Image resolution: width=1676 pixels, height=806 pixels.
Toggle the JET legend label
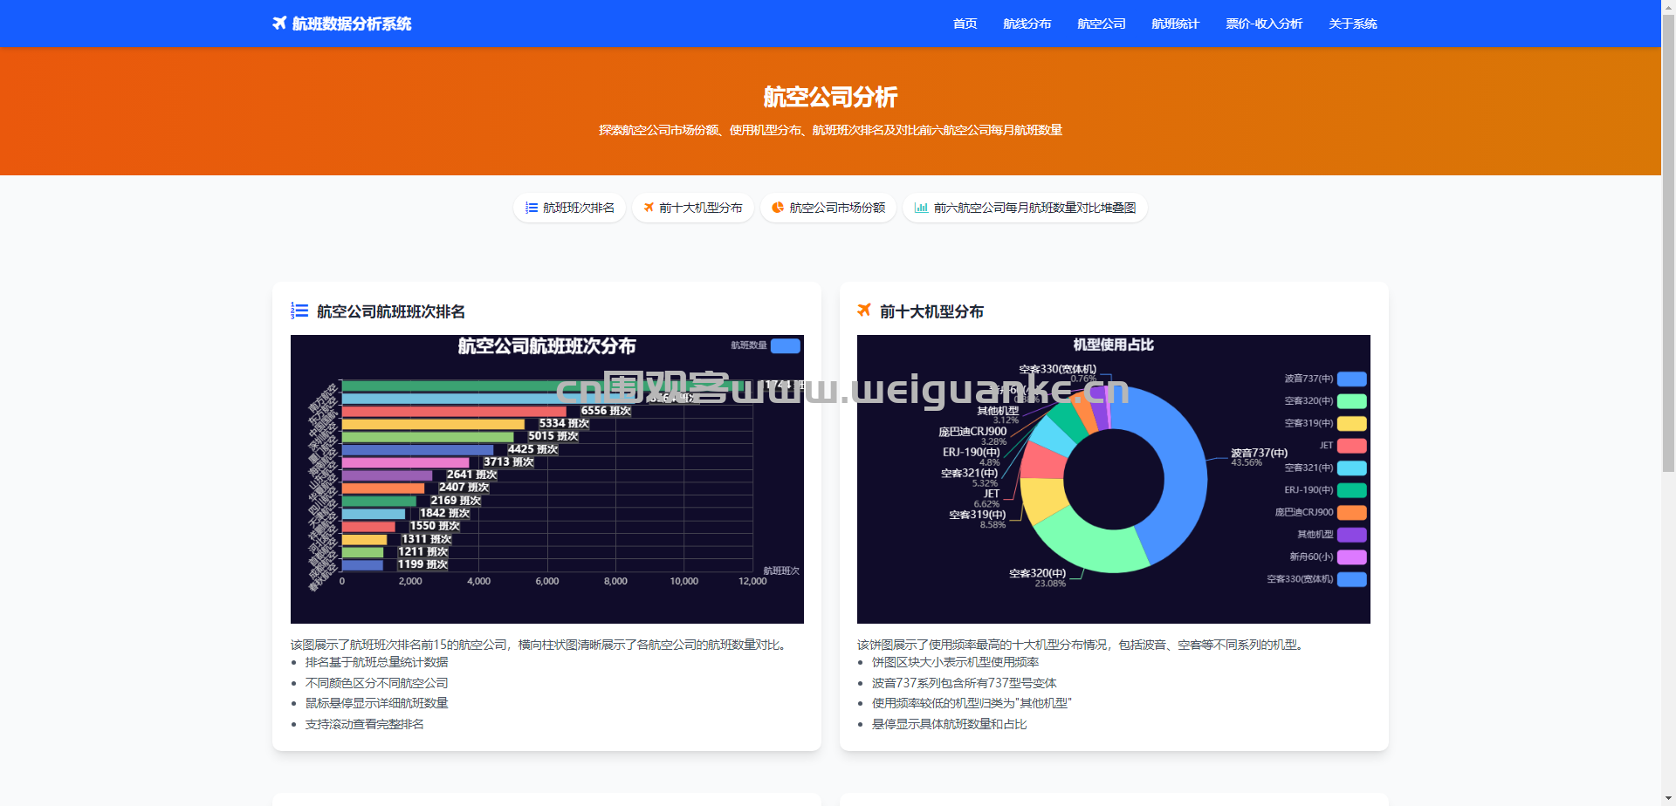pos(1325,446)
